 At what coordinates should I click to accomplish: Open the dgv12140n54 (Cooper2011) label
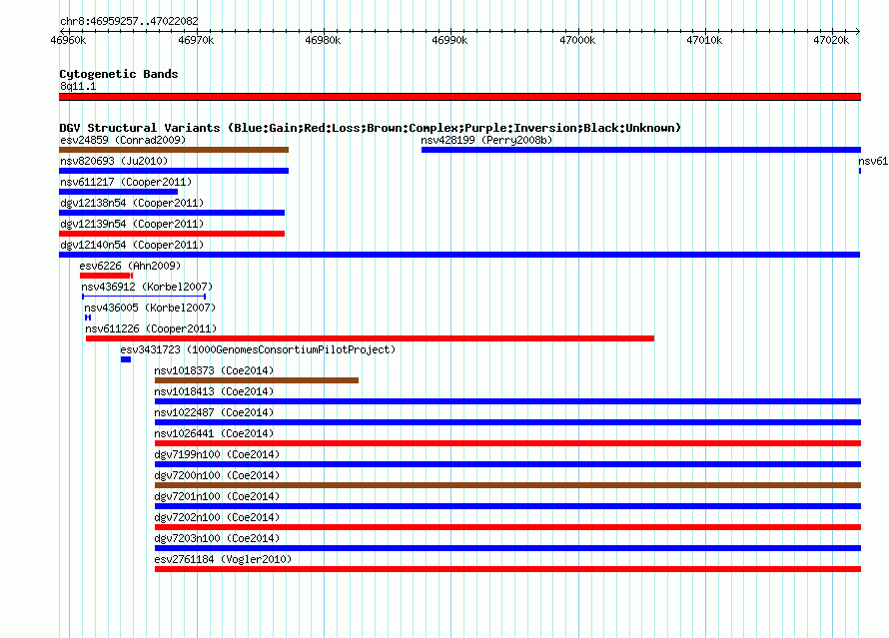132,245
